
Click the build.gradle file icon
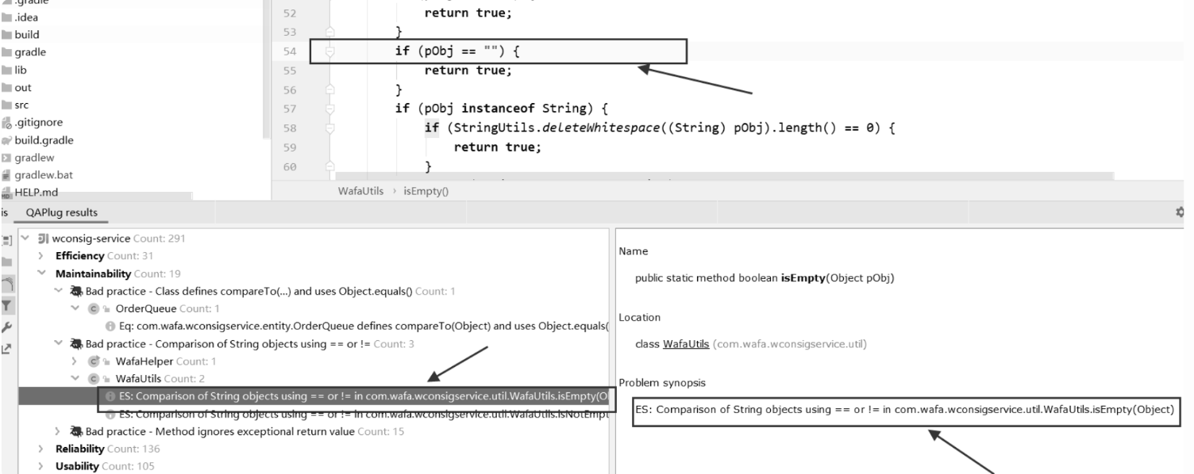7,140
